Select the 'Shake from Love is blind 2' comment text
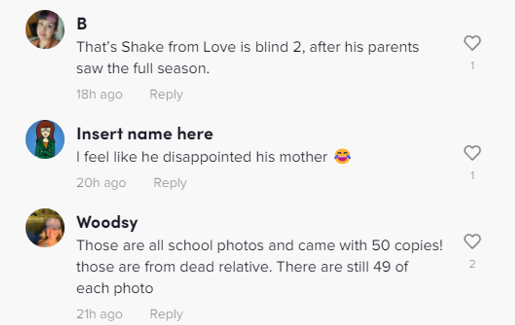The width and height of the screenshot is (515, 325). [247, 57]
